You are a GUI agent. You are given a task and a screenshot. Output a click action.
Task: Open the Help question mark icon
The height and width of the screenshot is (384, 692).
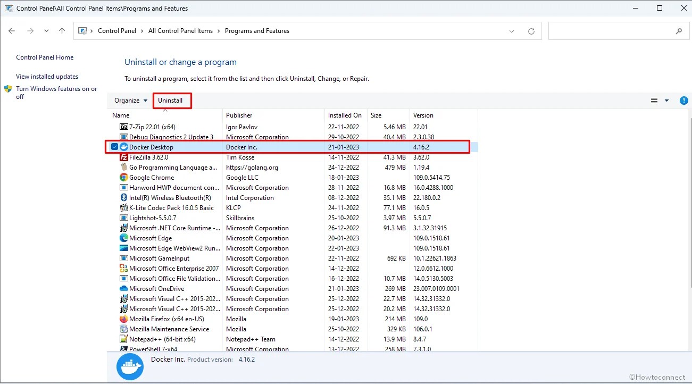coord(684,100)
